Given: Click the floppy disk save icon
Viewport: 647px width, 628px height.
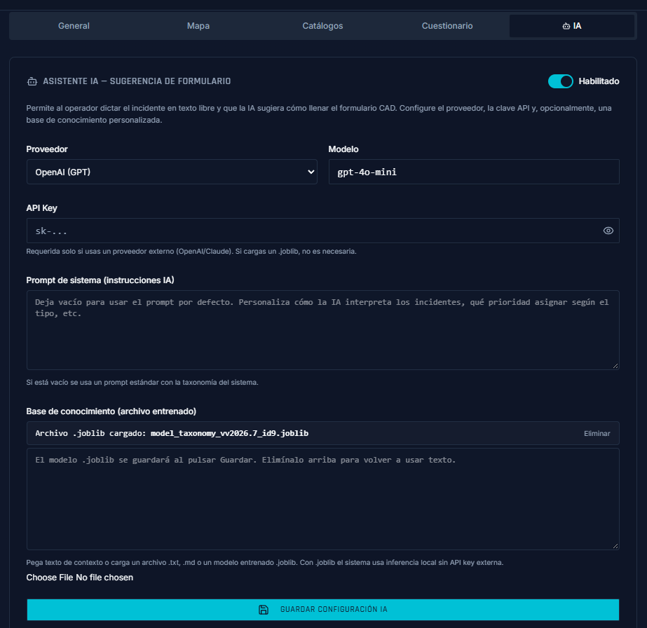Looking at the screenshot, I should coord(264,610).
